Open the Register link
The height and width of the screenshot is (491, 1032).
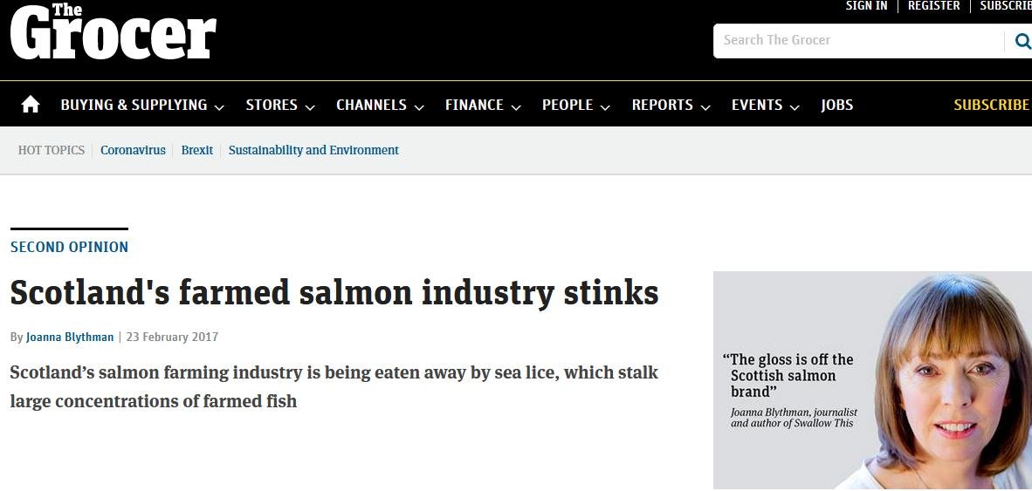pos(933,6)
